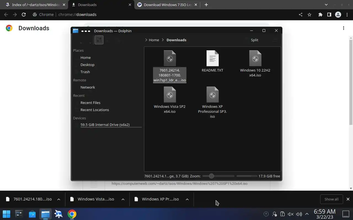Screen dimensions: 353x220
Task: Click the Dolphin zoom slider handle
Action: [211, 176]
